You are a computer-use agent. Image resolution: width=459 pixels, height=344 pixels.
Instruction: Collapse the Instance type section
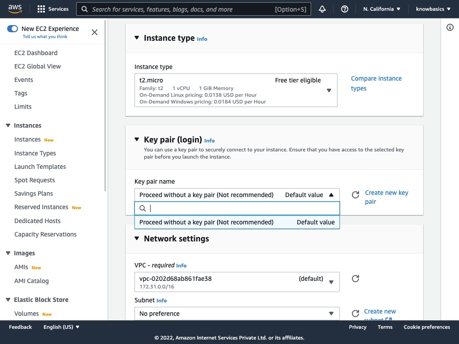click(x=137, y=38)
